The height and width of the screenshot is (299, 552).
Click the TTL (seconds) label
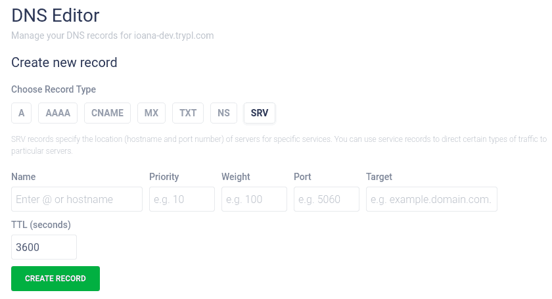pyautogui.click(x=41, y=225)
